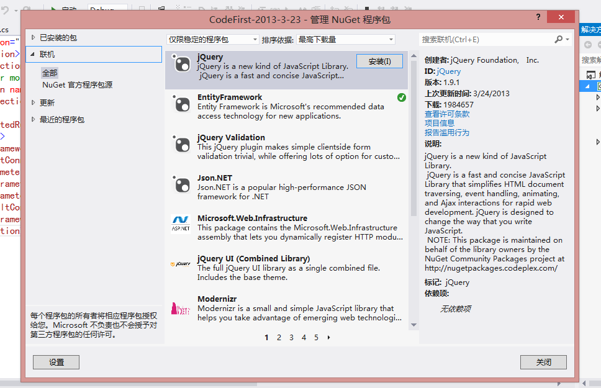
Task: Click the 下载: 1984657 text
Action: coord(449,105)
